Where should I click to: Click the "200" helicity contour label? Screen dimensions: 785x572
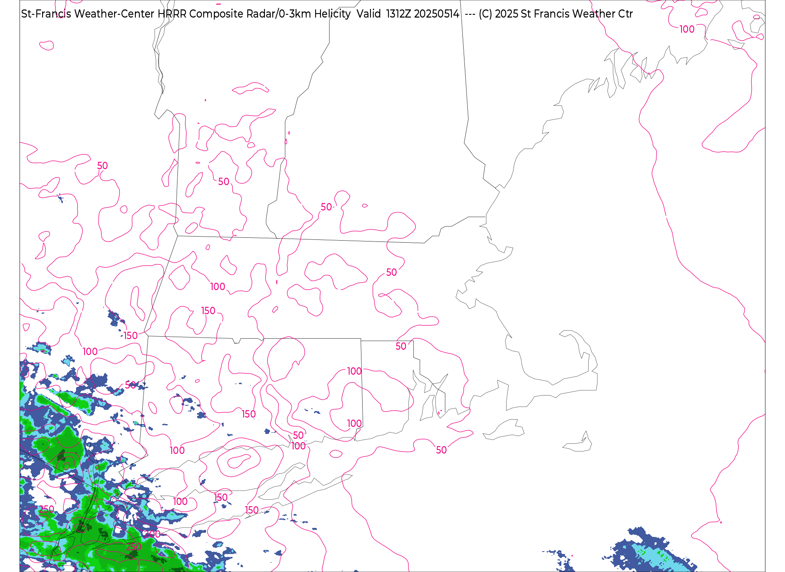click(x=152, y=534)
